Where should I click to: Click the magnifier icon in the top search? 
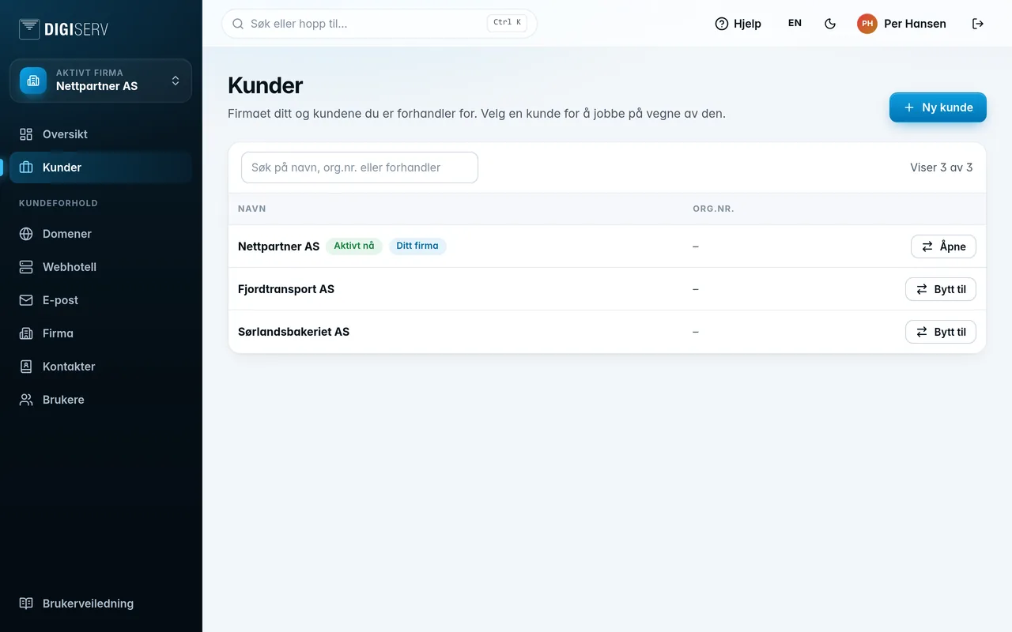coord(238,24)
